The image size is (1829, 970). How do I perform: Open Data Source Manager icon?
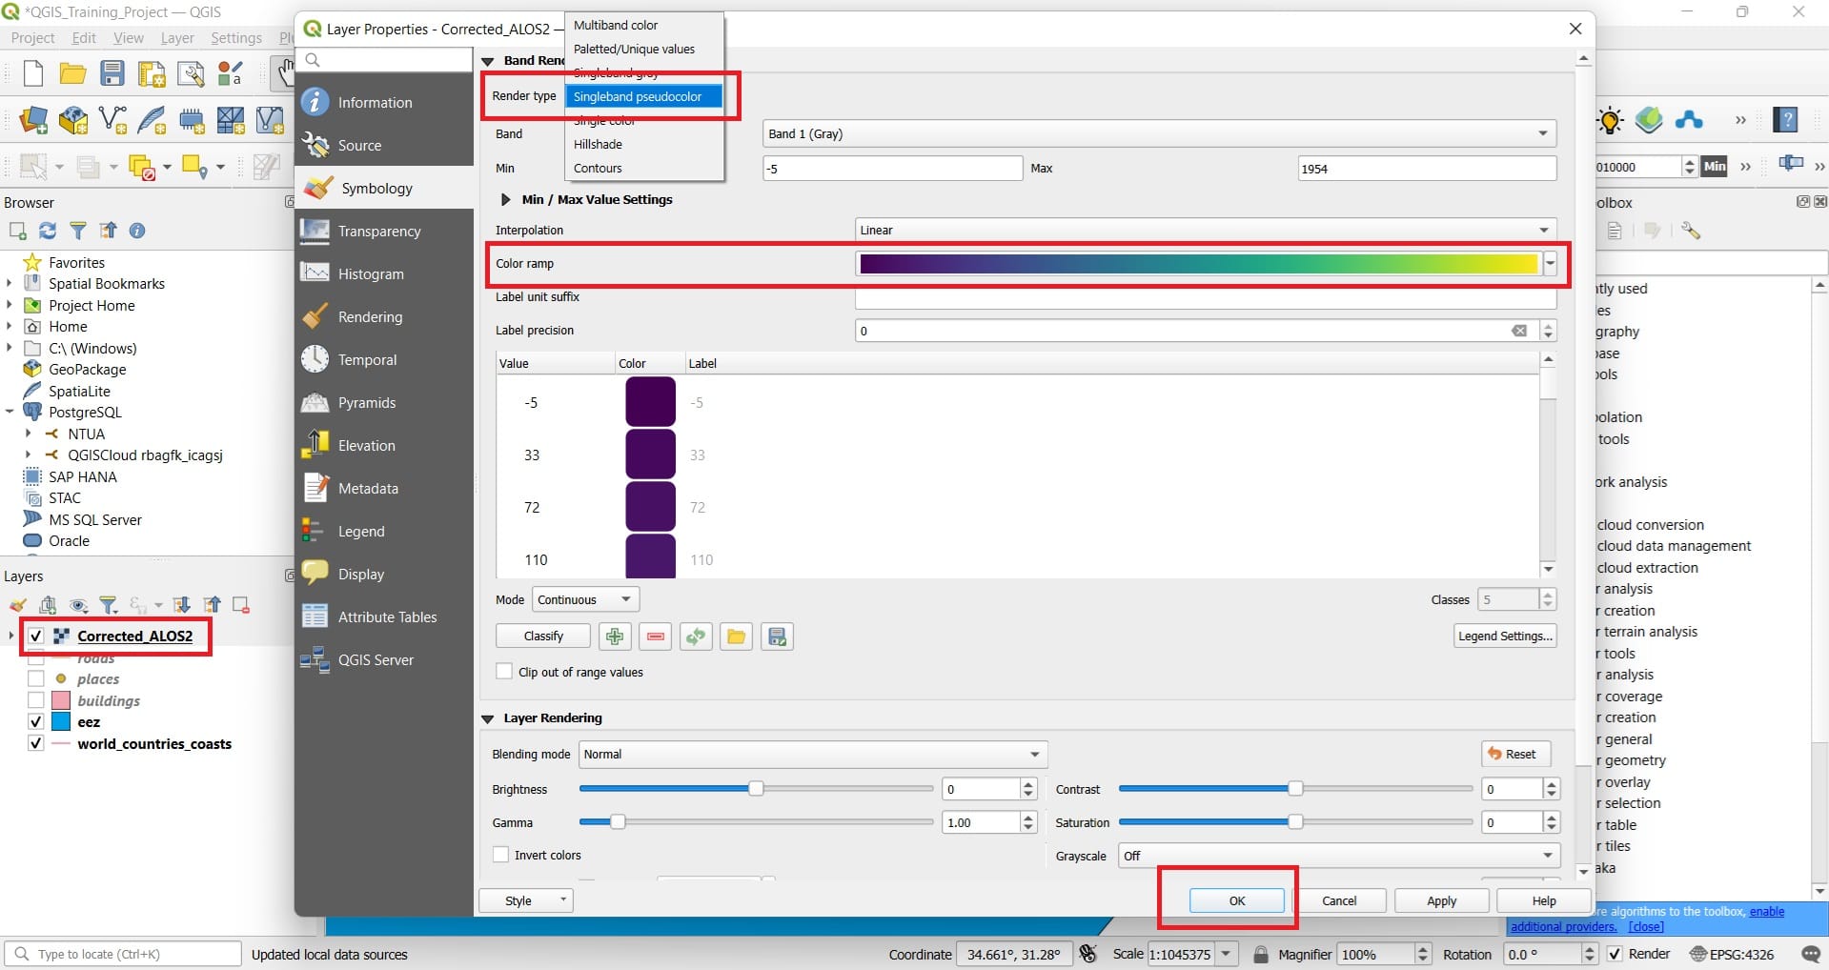click(x=33, y=120)
